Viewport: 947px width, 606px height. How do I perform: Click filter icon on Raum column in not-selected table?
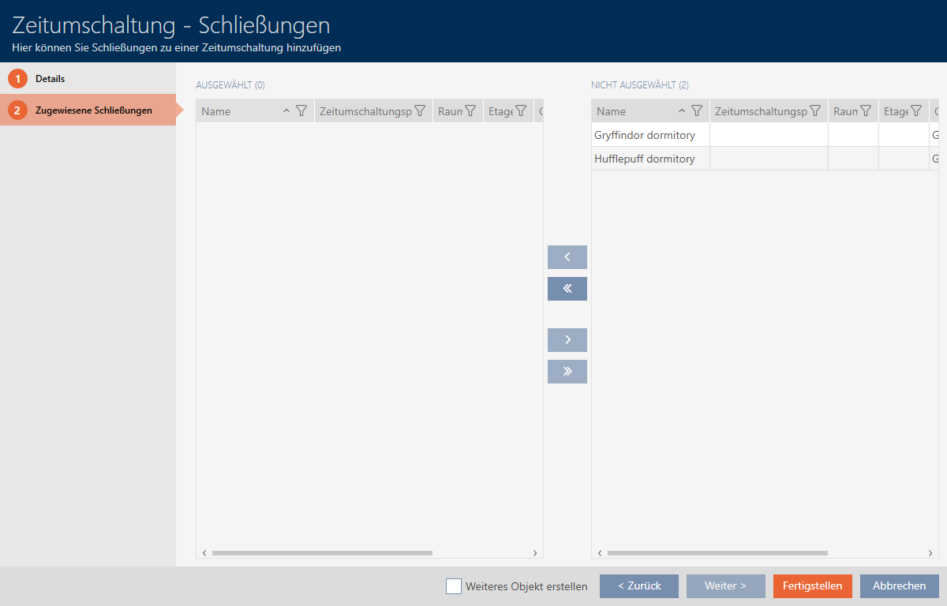click(866, 111)
